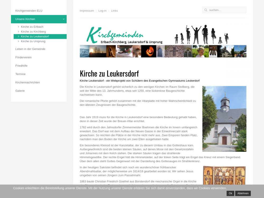264x198 pixels.
Task: Collapse the Unsere Kirchen chevron arrow
Action: pyautogui.click(x=63, y=19)
